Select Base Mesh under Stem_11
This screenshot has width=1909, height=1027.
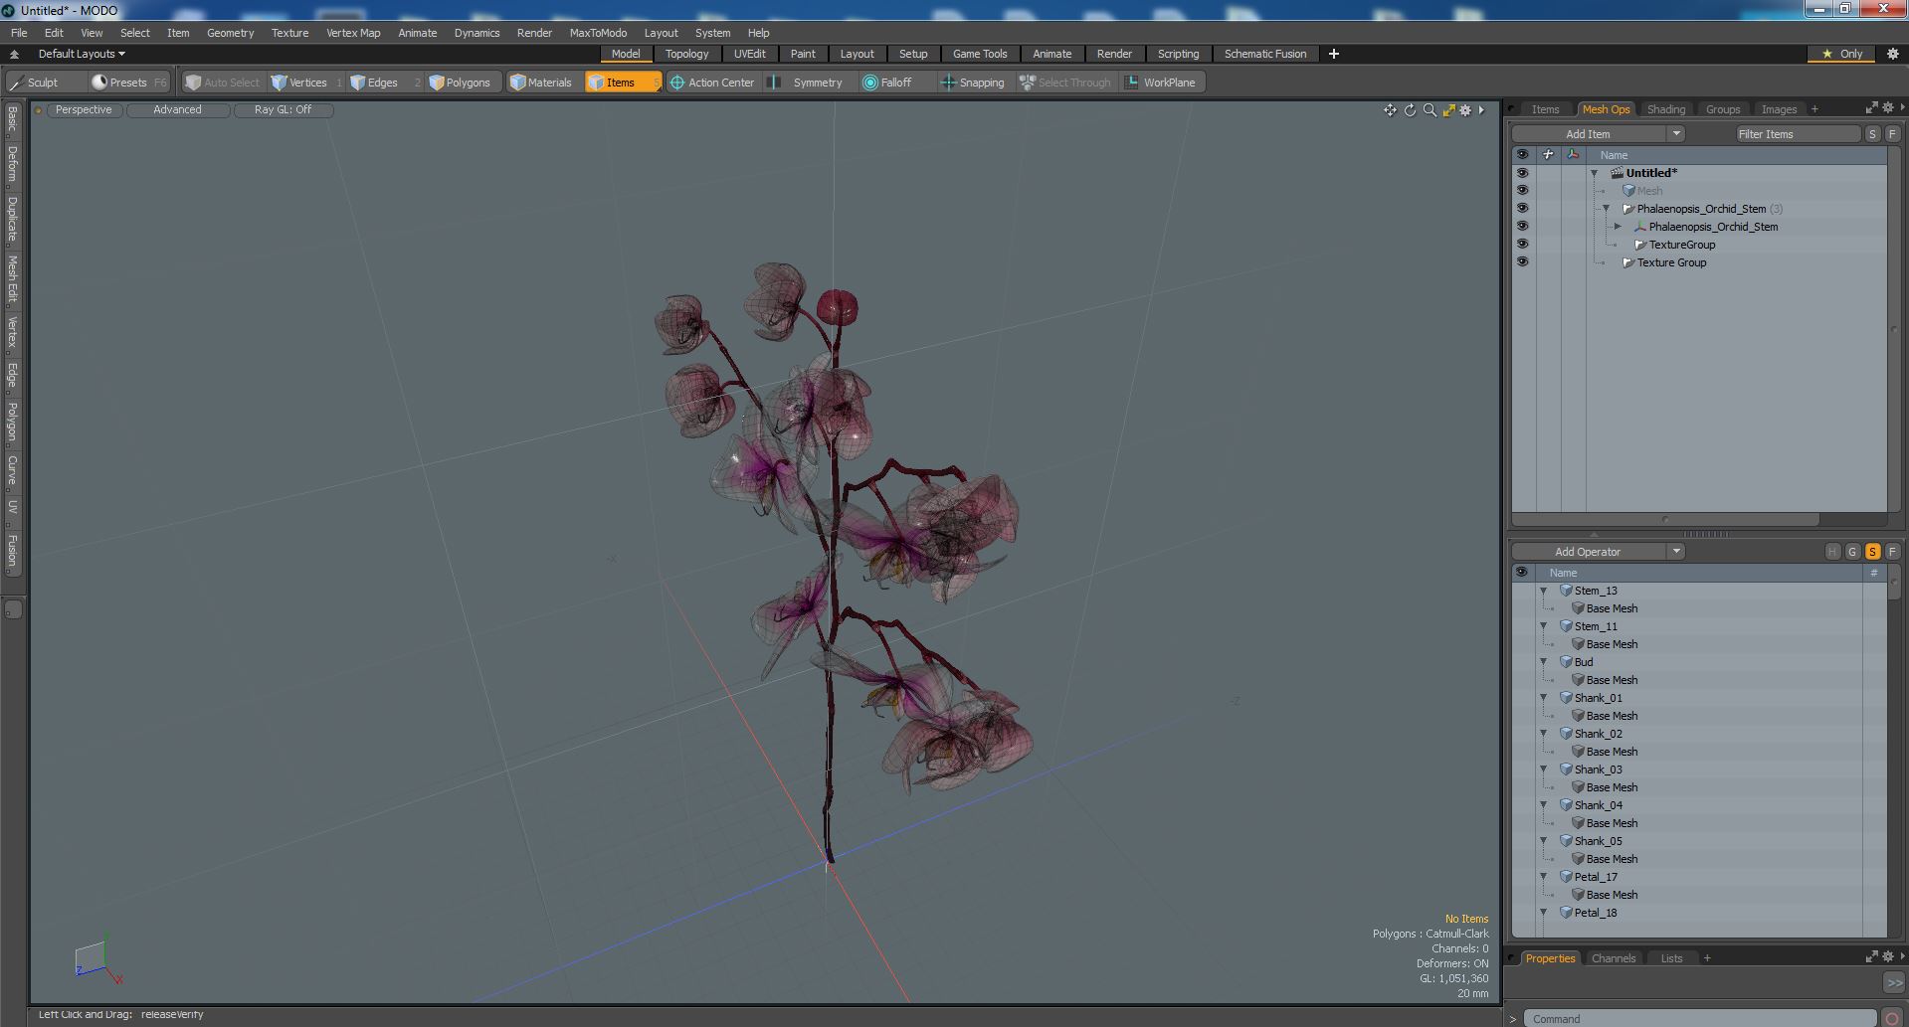coord(1612,644)
